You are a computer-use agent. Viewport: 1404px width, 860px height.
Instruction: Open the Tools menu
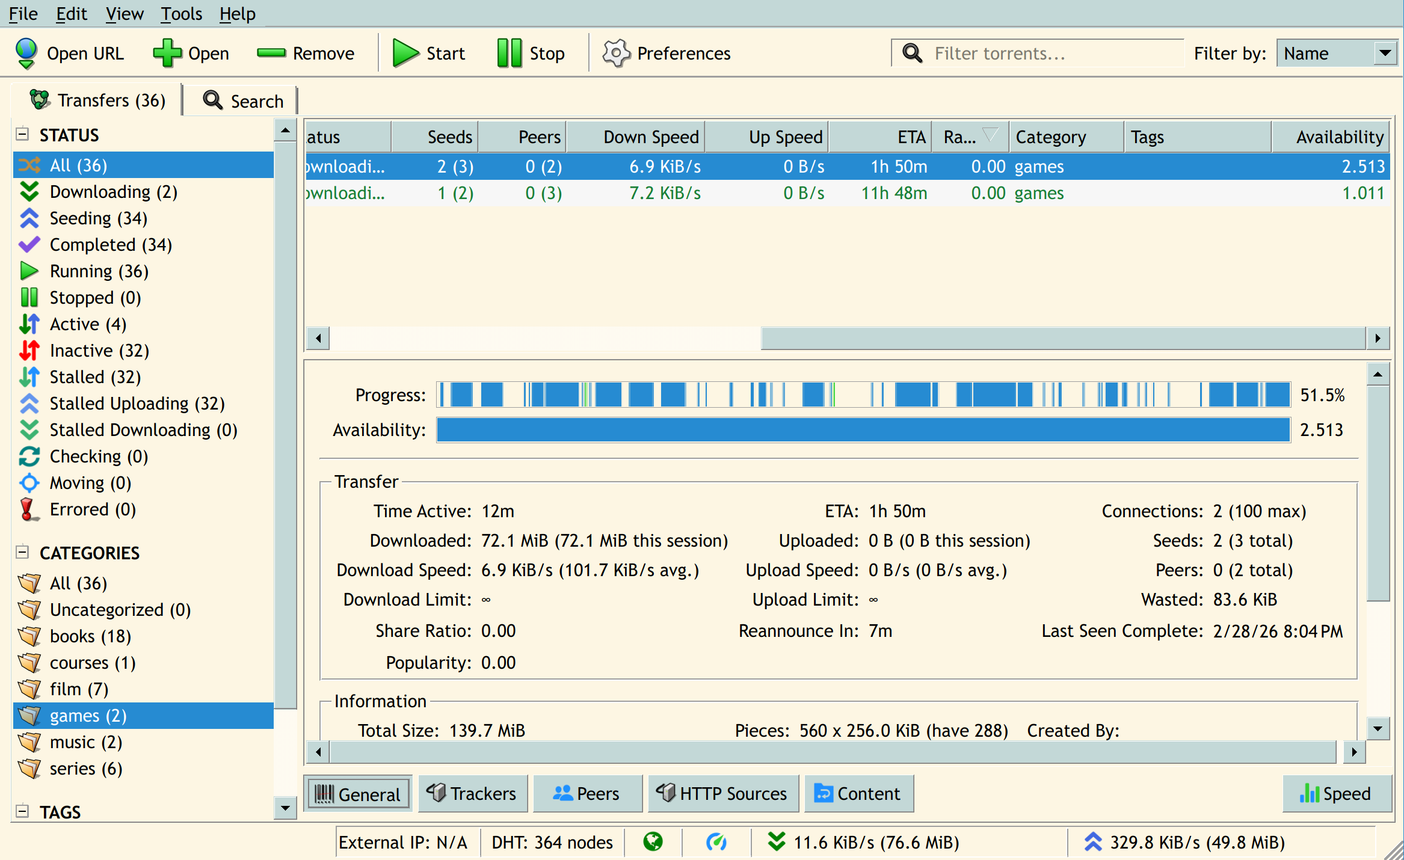click(x=181, y=13)
